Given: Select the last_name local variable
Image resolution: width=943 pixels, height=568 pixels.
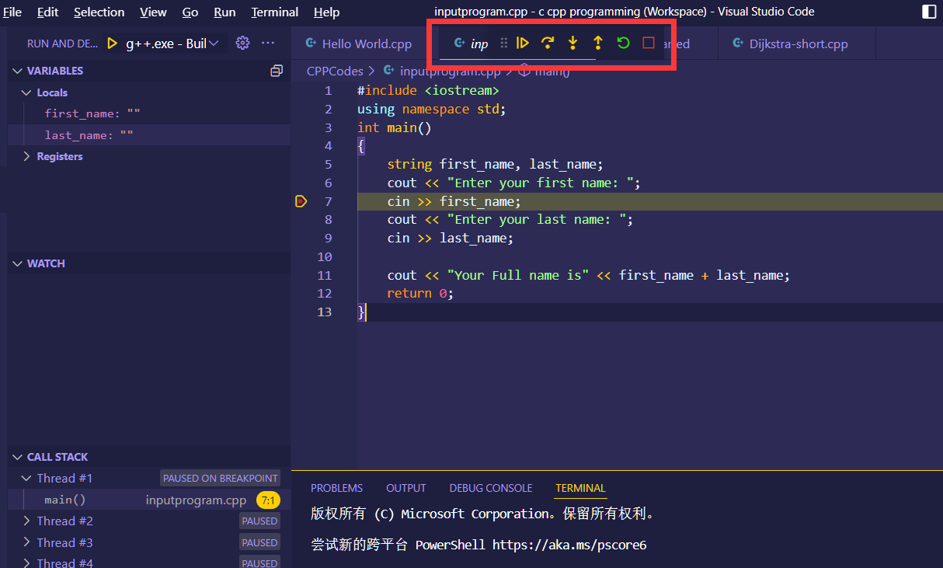Looking at the screenshot, I should tap(149, 135).
